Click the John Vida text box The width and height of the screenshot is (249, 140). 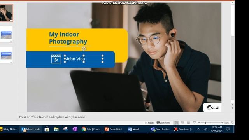(84, 59)
